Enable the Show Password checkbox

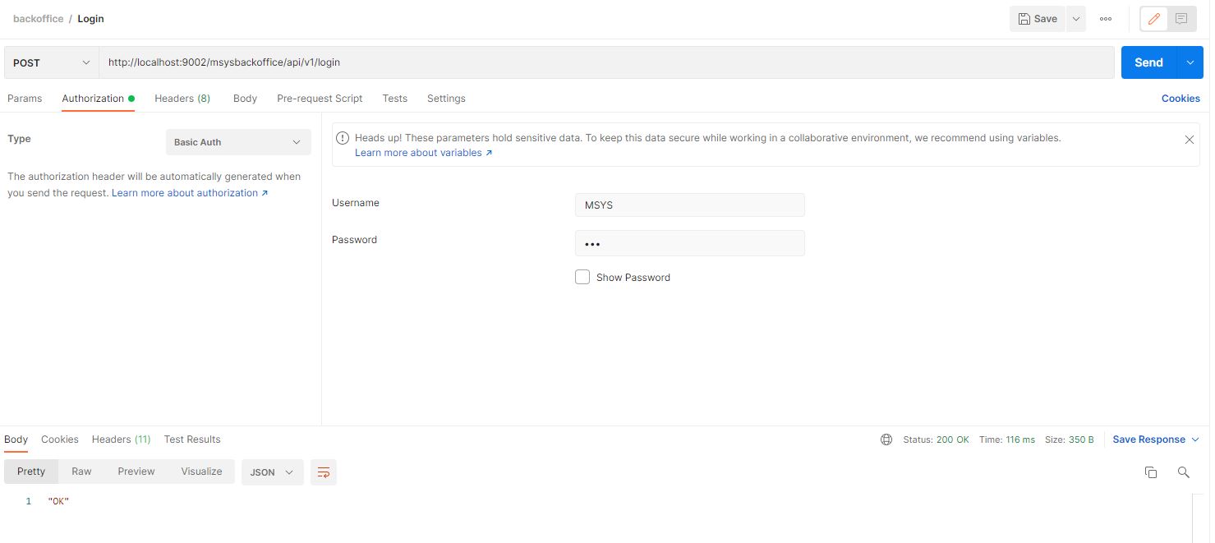coord(582,278)
